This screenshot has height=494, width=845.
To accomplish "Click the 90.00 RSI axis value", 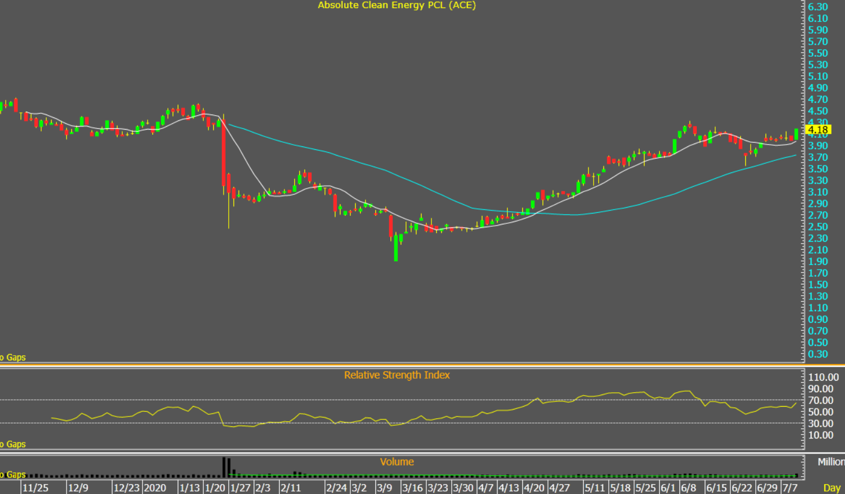I will tap(821, 389).
